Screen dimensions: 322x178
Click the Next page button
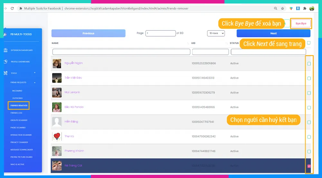[x=273, y=33]
